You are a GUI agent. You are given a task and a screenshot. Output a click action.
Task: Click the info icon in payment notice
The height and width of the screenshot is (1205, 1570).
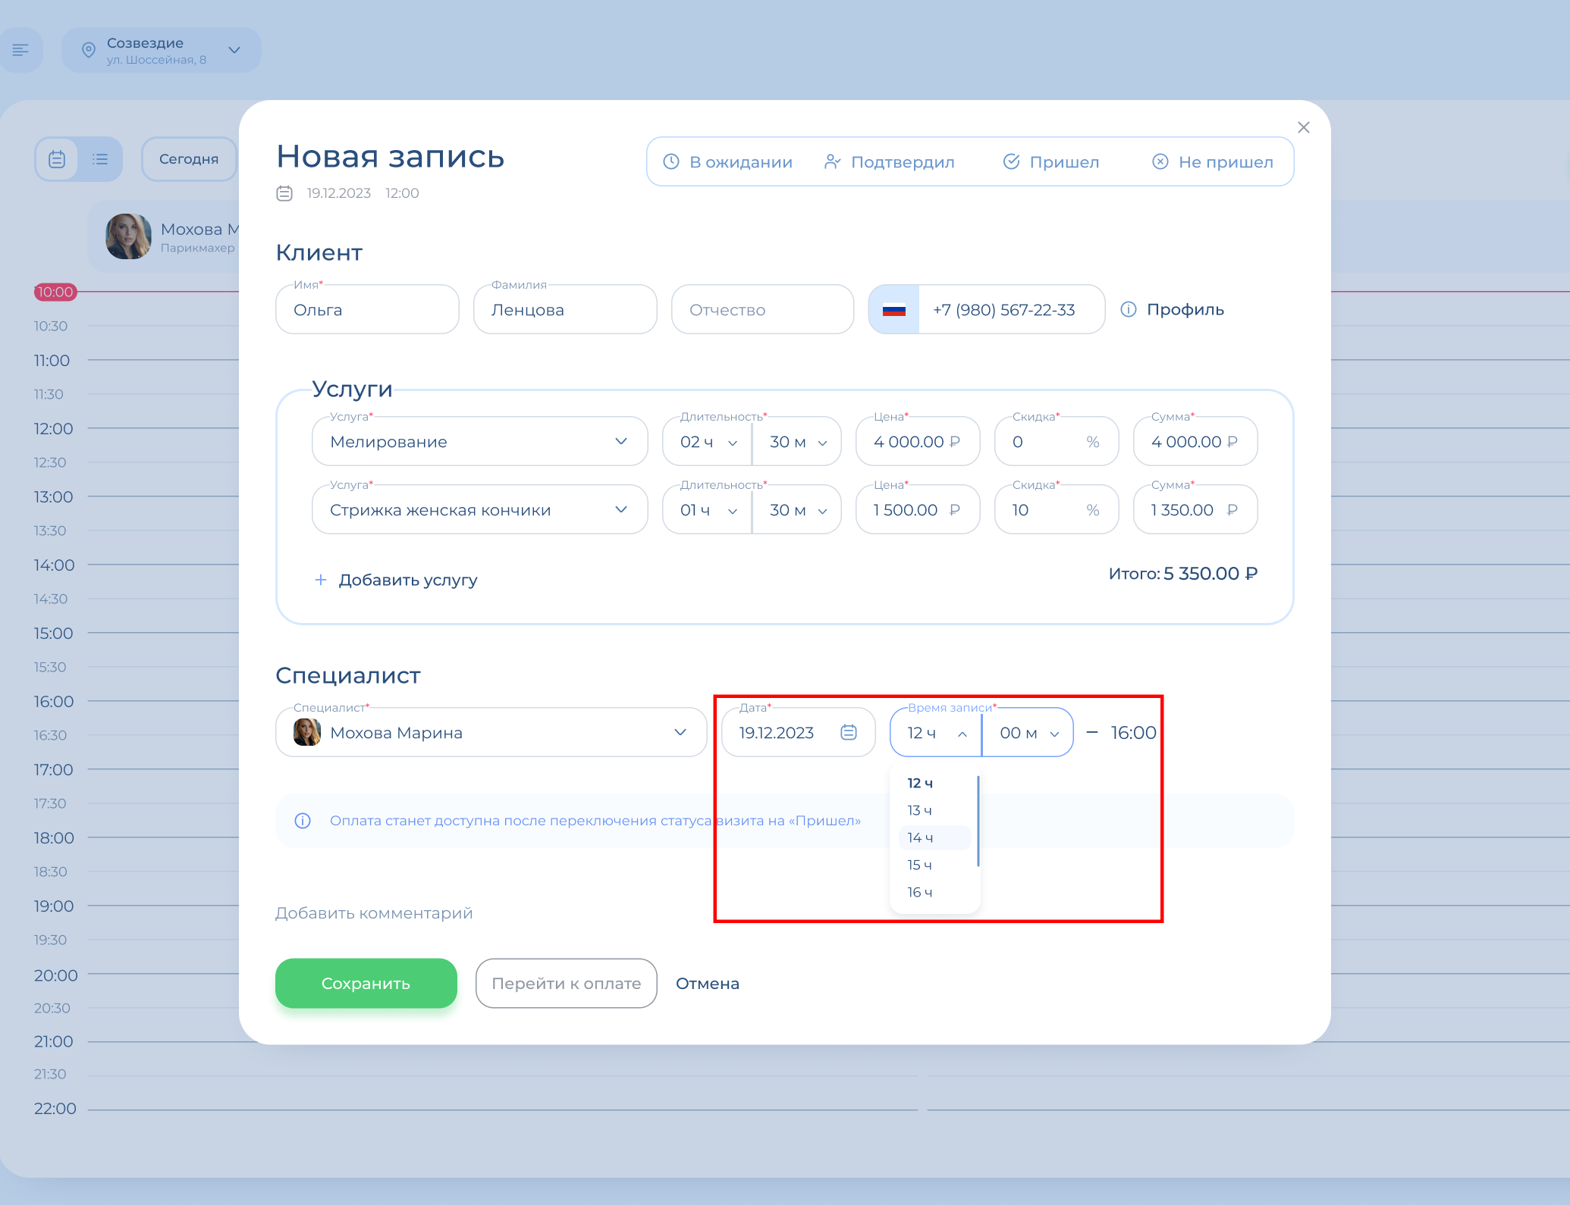(x=303, y=821)
